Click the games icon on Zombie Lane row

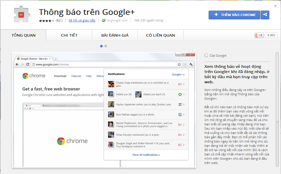click(180, 104)
